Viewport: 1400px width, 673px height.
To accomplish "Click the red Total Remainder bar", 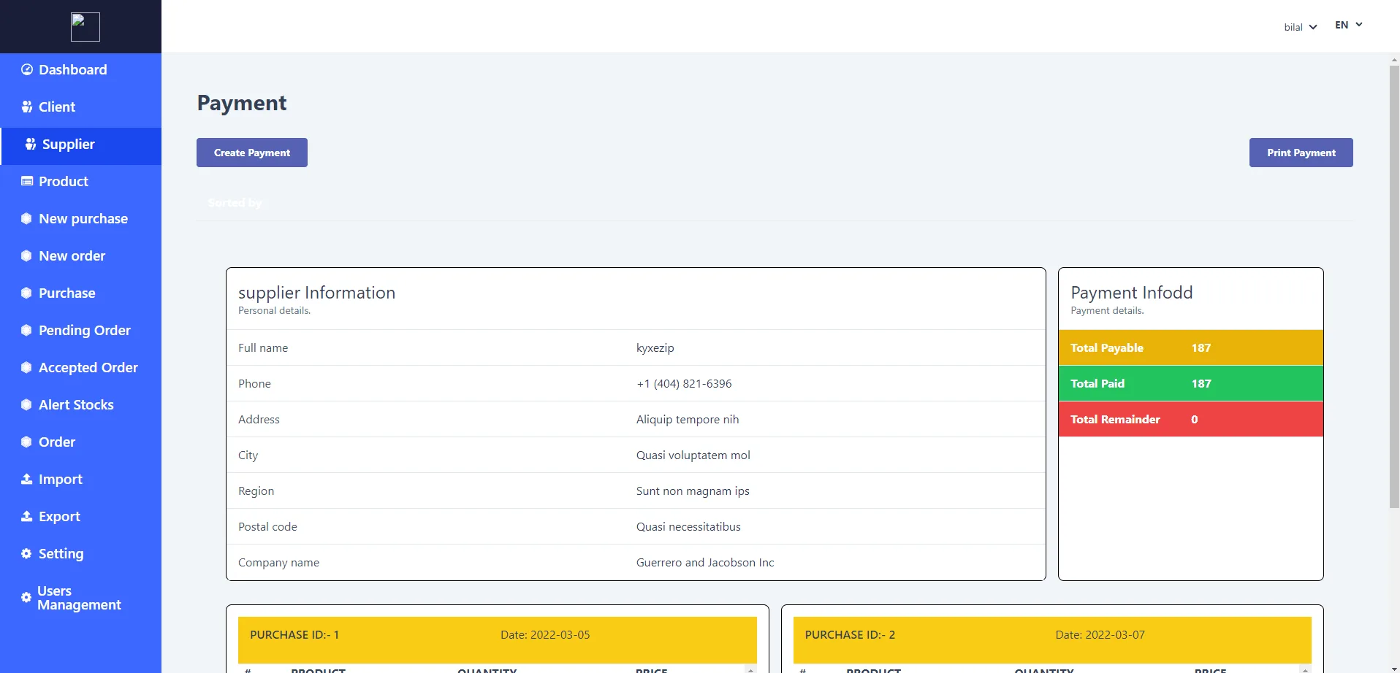I will (x=1190, y=420).
